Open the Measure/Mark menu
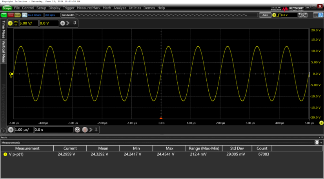324x179 pixels. [x=89, y=8]
